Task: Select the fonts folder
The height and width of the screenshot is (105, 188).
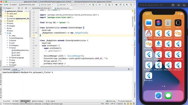Action: 11,23
